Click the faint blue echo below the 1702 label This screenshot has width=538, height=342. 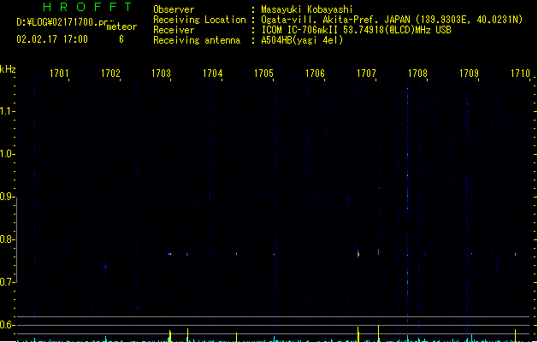(106, 267)
